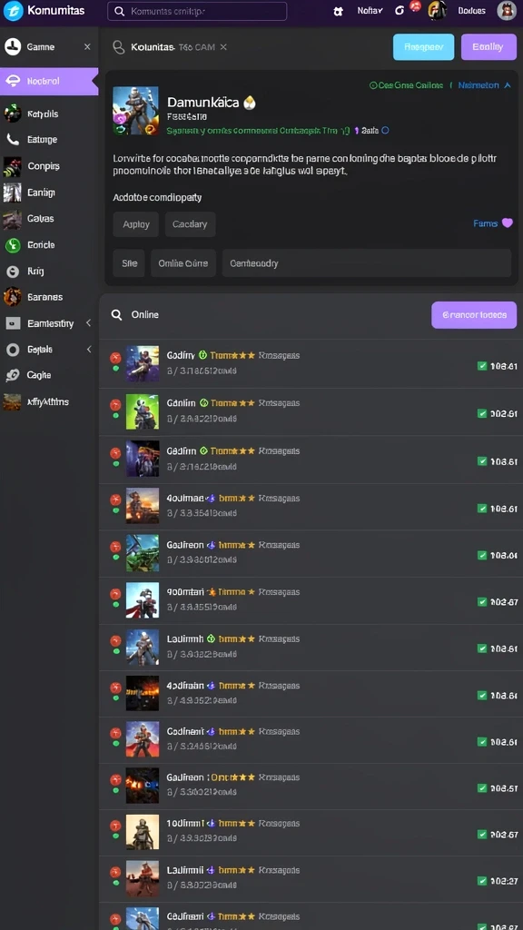
Task: Click the Fams link text
Action: click(485, 223)
